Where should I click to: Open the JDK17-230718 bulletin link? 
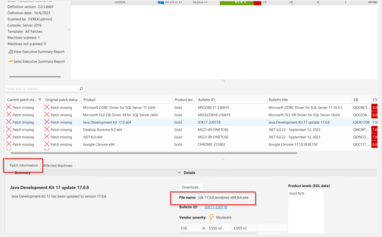pyautogui.click(x=216, y=207)
